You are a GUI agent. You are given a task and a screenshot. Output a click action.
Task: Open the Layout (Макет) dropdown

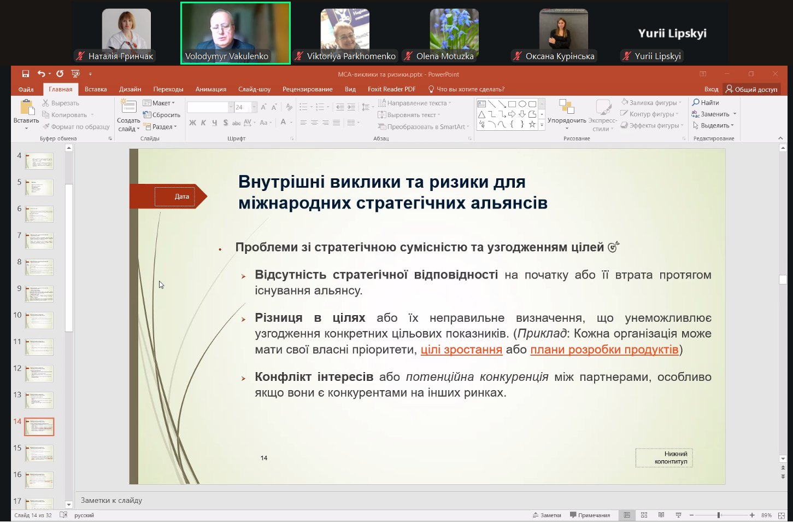point(158,103)
